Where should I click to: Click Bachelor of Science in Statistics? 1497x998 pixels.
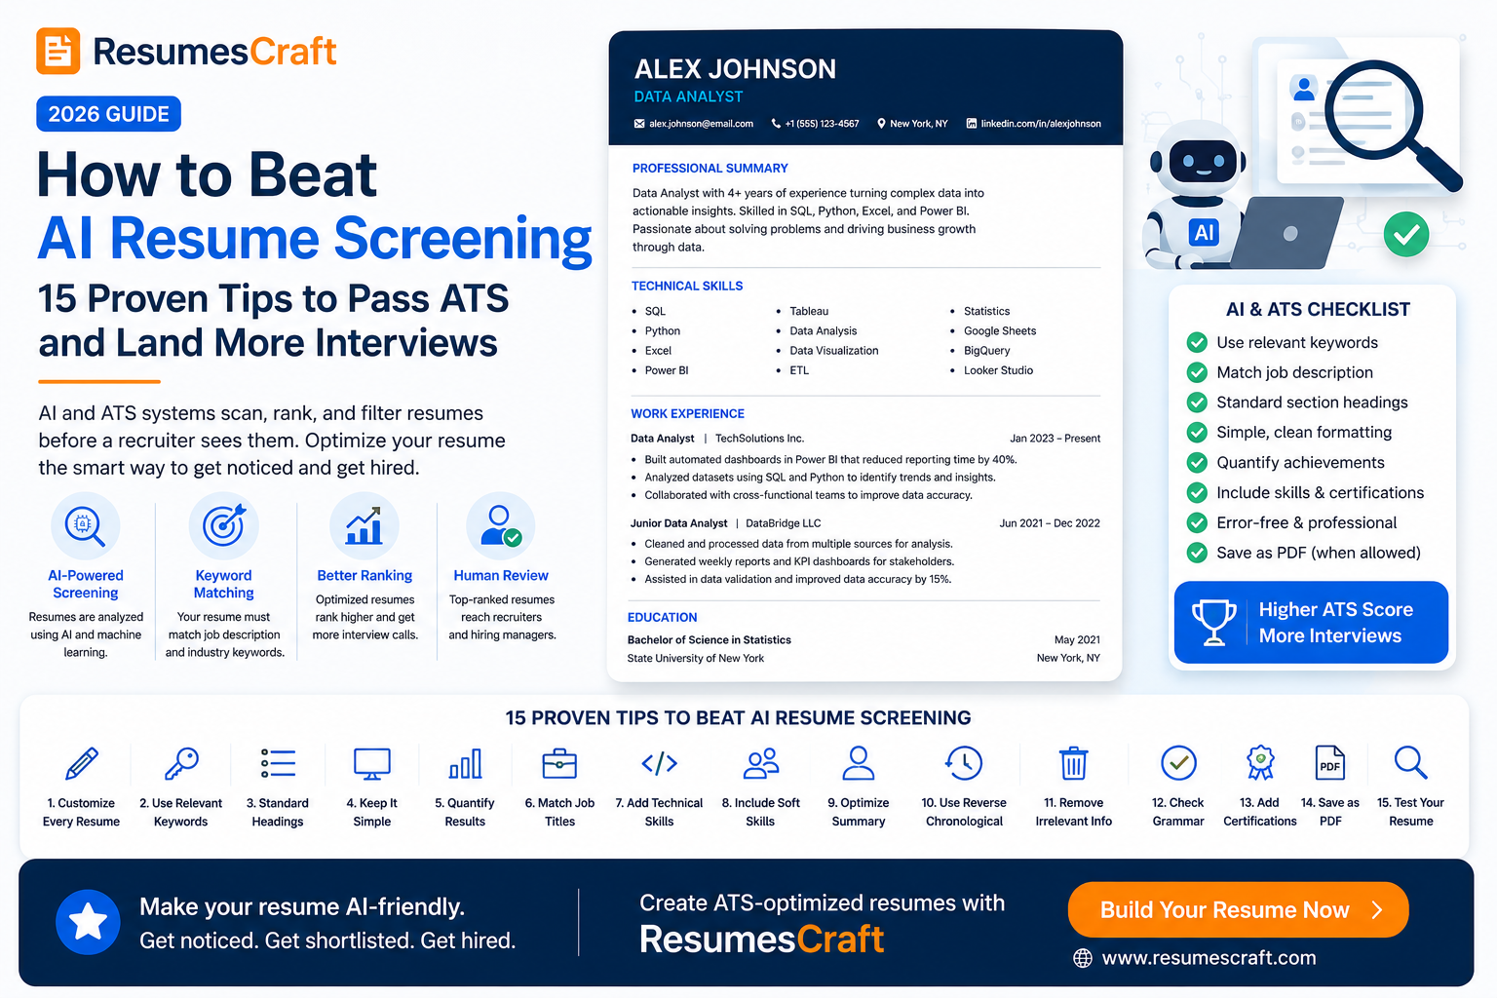[x=709, y=640]
